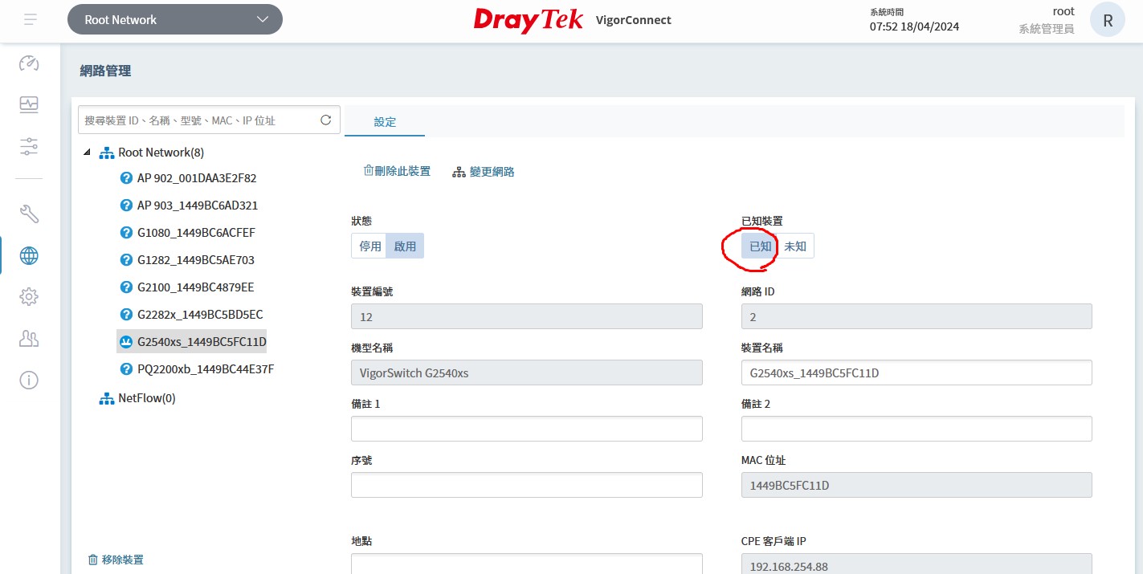1143x574 pixels.
Task: Open the info about icon in sidebar
Action: click(x=29, y=380)
